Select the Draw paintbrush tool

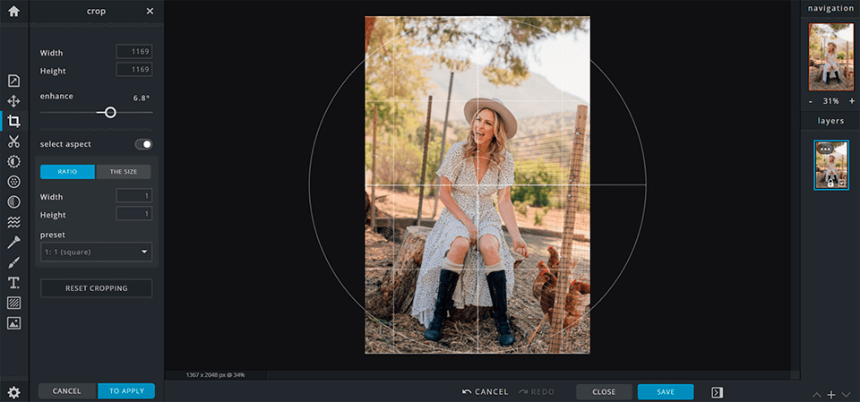click(13, 262)
